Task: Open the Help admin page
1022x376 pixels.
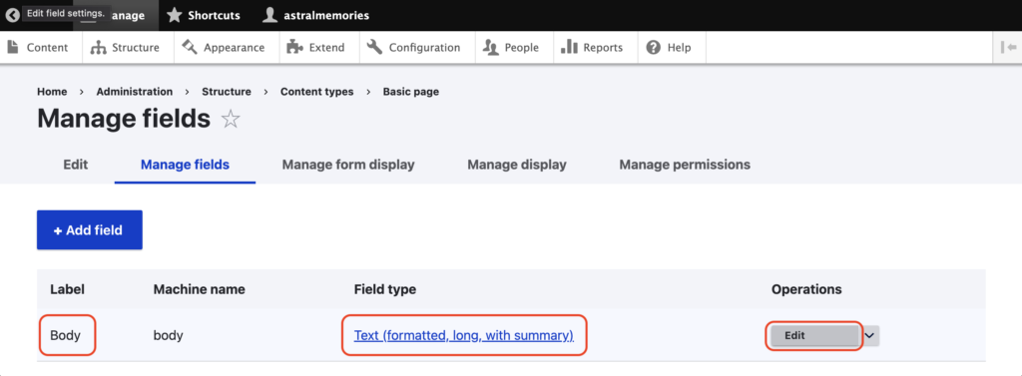Action: [x=672, y=48]
